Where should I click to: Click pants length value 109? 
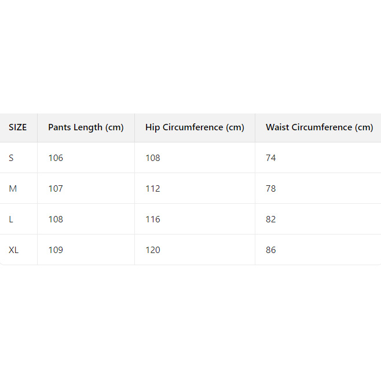pyautogui.click(x=56, y=250)
